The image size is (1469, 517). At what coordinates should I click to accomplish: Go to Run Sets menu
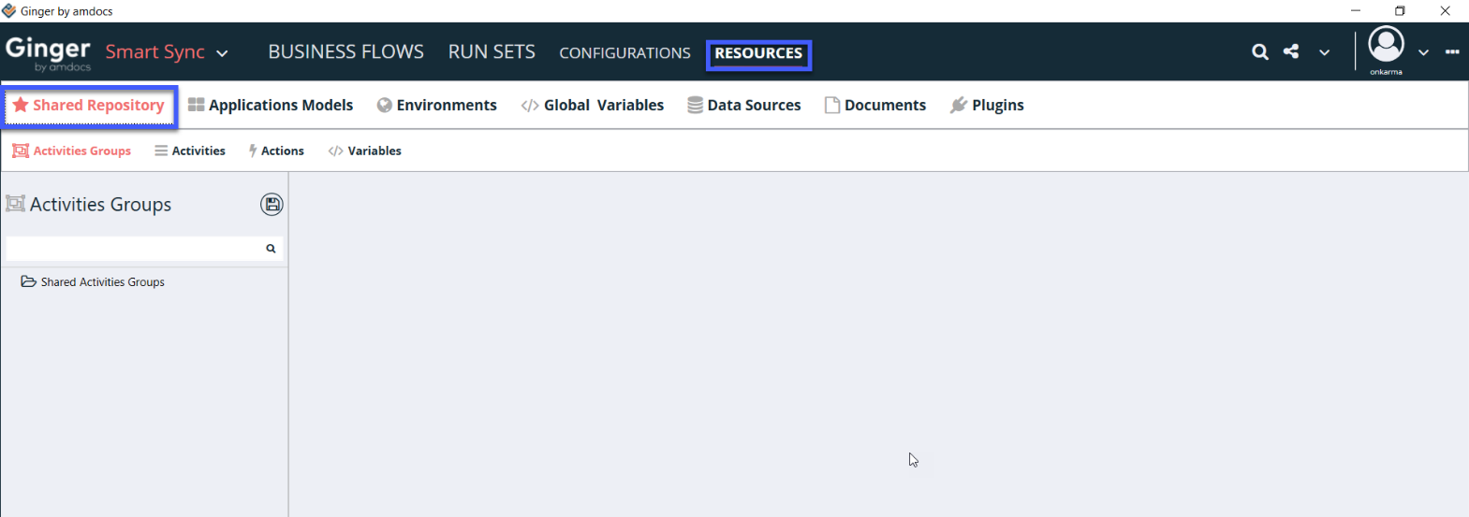[x=492, y=52]
